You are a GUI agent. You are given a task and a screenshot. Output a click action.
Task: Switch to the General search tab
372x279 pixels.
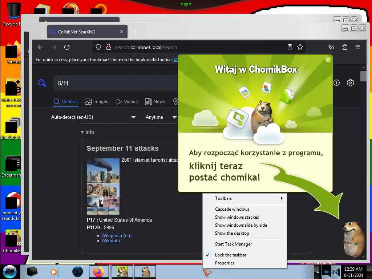tap(66, 102)
